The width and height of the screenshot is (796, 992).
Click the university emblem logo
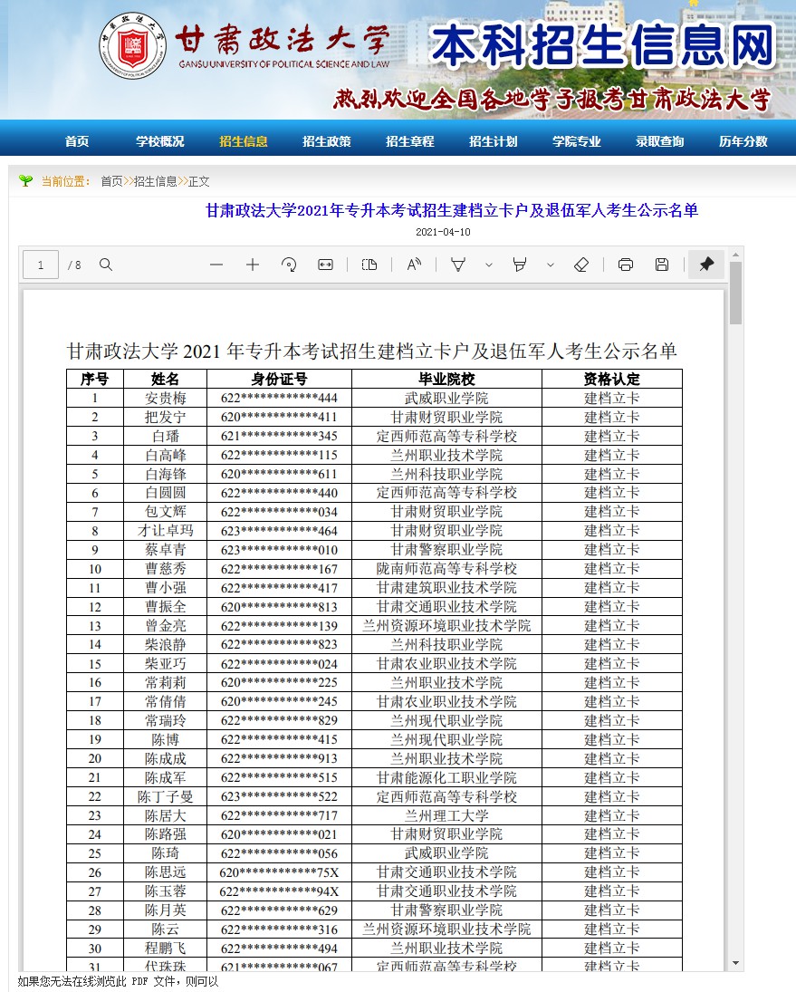pos(133,45)
